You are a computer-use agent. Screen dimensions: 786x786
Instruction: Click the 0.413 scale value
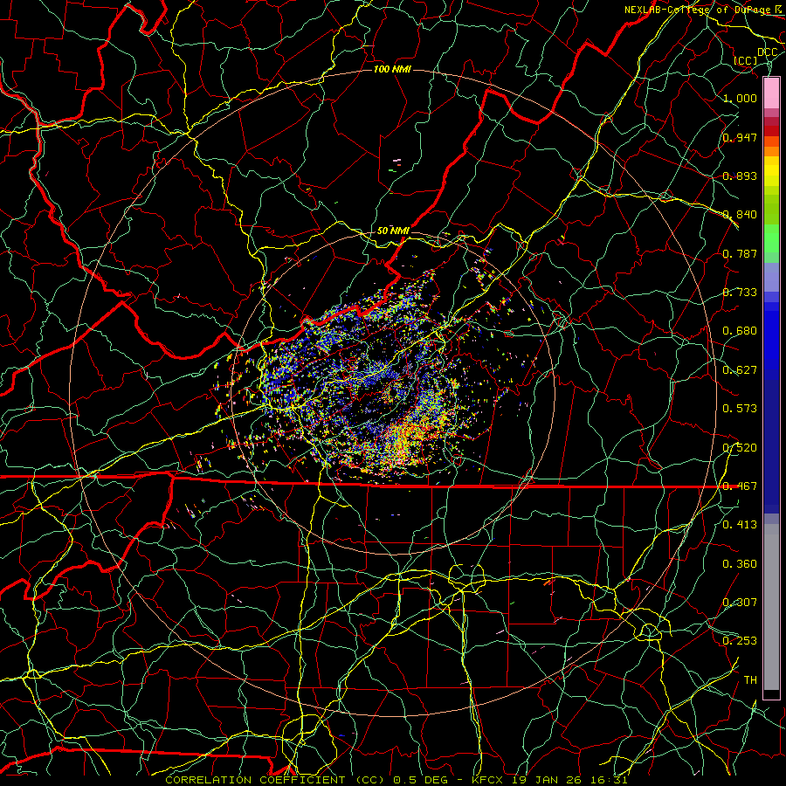740,525
